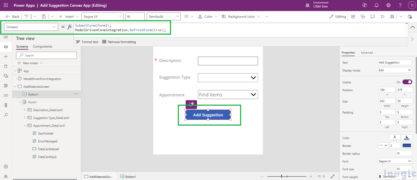Click the Back button
Viewport: 417px width, 180px height.
pos(12,16)
